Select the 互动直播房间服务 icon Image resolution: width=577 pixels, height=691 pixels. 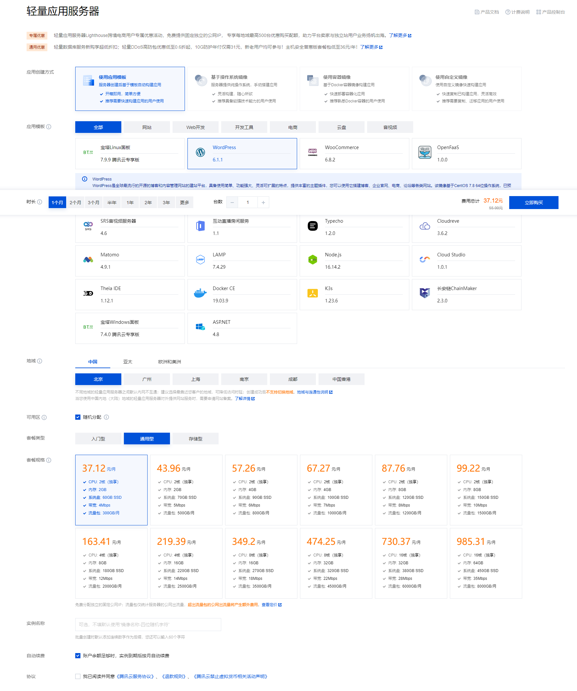[200, 226]
